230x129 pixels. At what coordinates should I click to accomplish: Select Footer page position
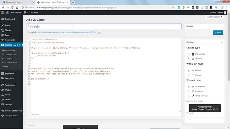pyautogui.click(x=189, y=75)
